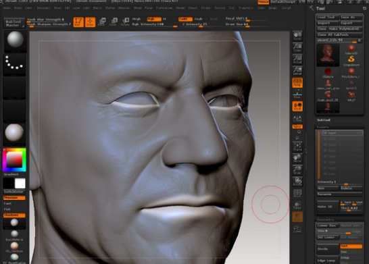Open the Render menu

click(180, 8)
